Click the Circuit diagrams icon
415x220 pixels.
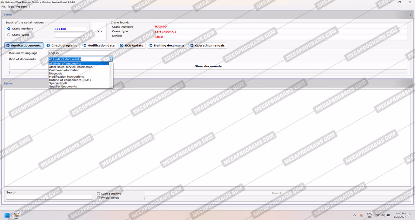(x=48, y=46)
